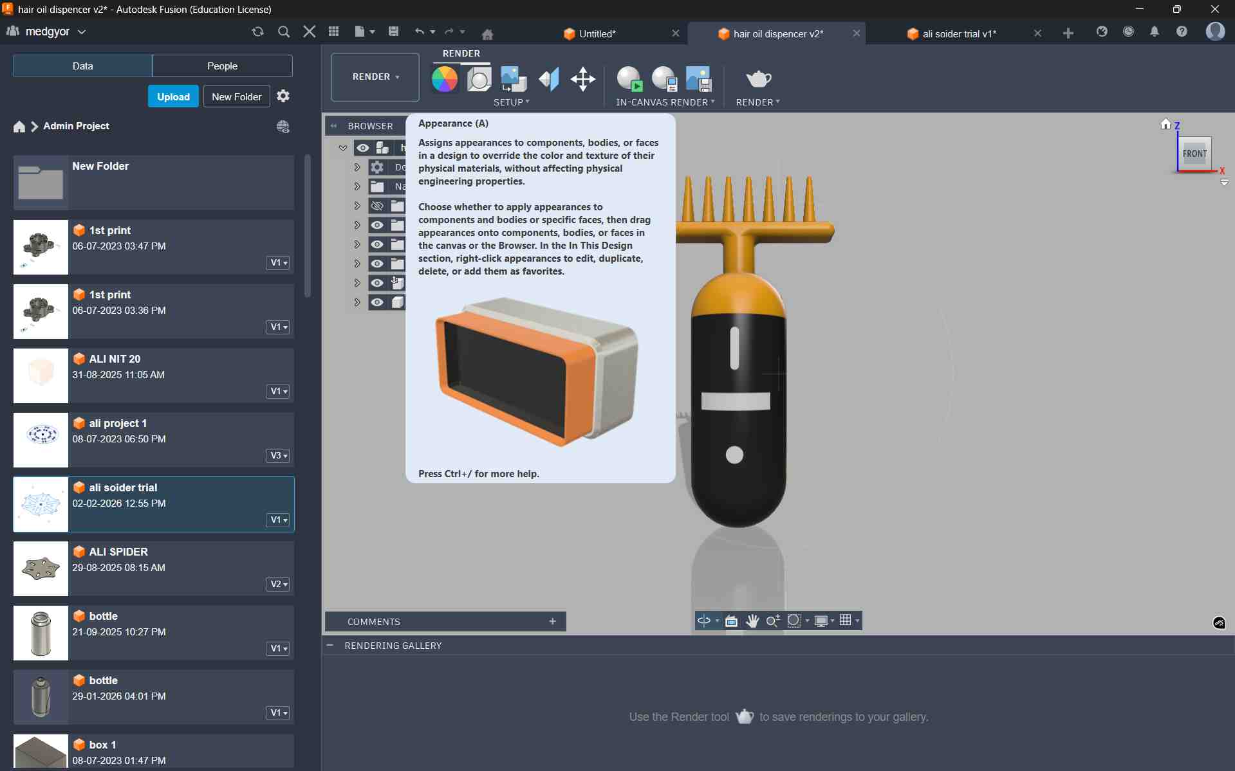Open the RENDER workspace dropdown
This screenshot has width=1235, height=771.
pos(375,77)
